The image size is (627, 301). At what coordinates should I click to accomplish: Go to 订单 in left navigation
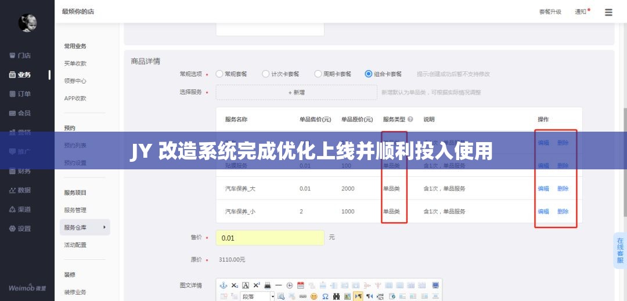pos(20,94)
